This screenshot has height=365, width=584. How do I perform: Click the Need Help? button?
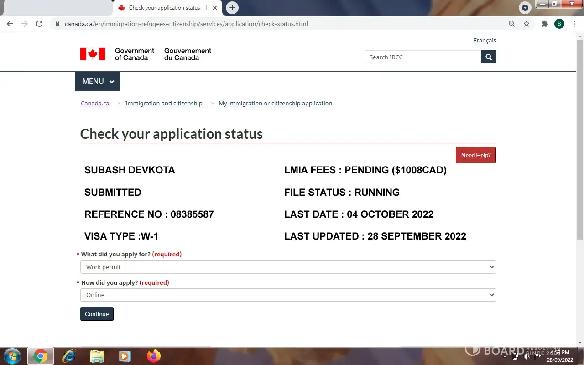(x=476, y=155)
